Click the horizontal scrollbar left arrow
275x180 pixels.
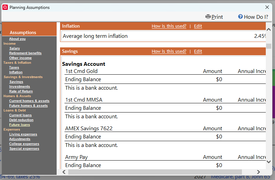point(64,172)
